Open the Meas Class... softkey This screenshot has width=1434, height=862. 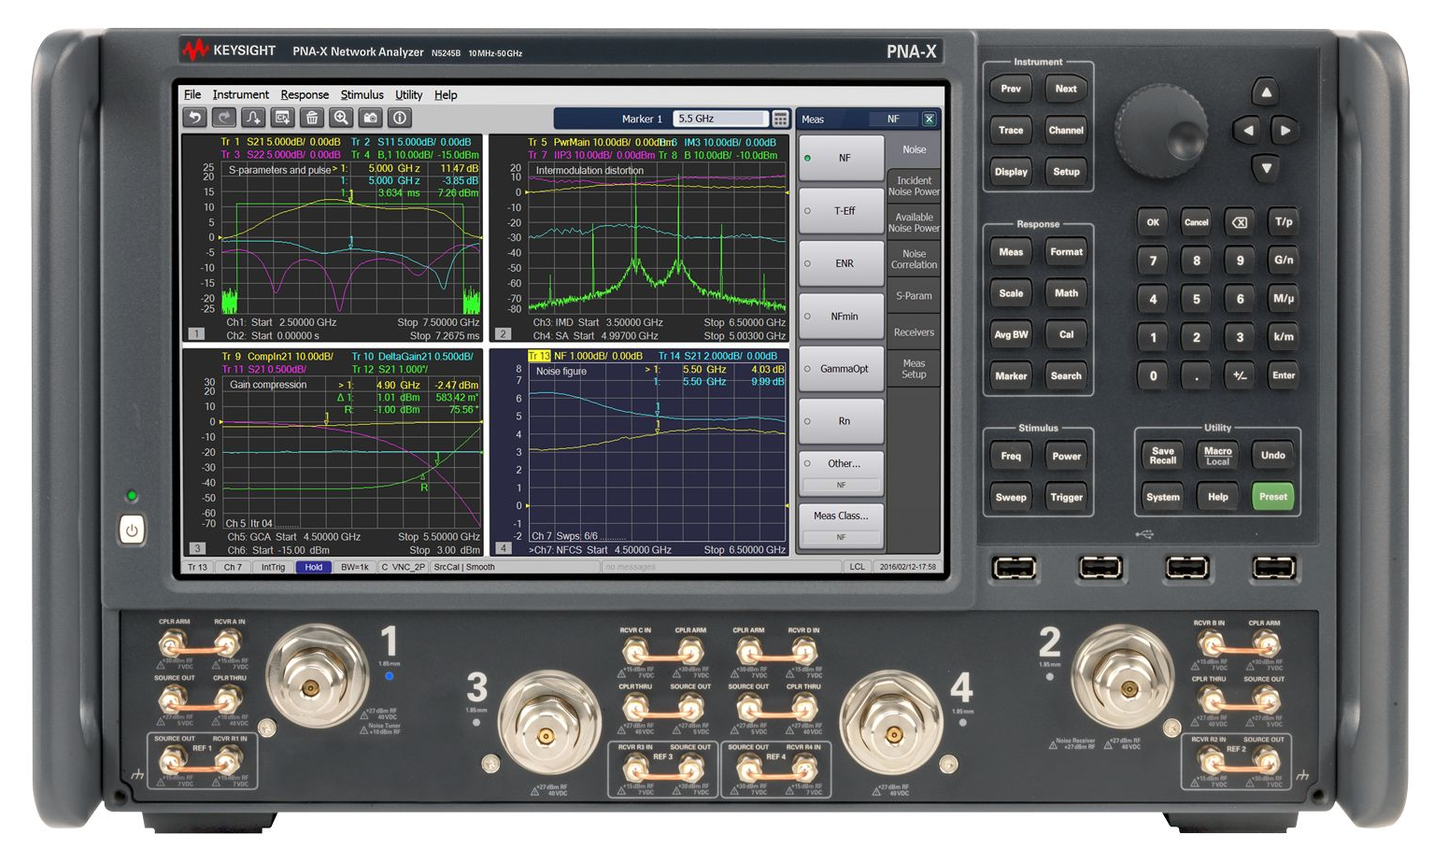[841, 526]
